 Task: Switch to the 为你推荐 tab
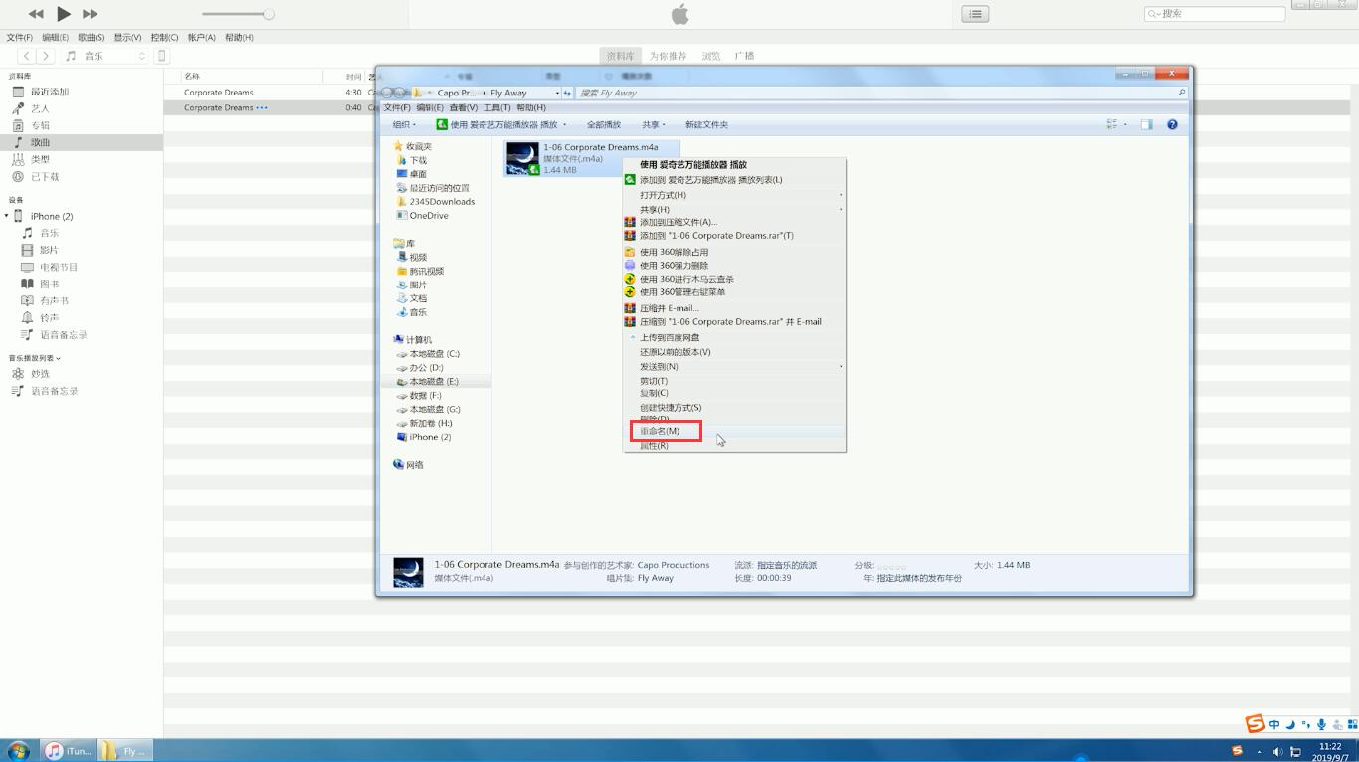tap(669, 56)
